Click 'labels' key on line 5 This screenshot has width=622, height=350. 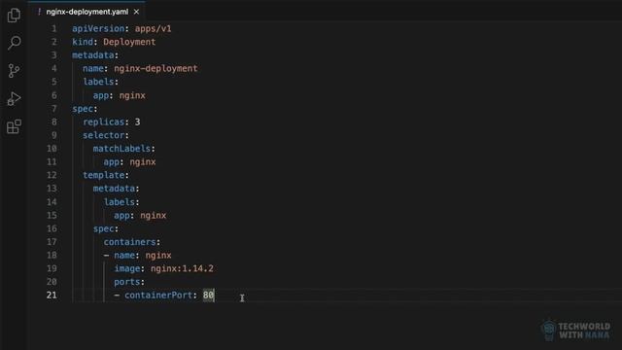coord(98,82)
